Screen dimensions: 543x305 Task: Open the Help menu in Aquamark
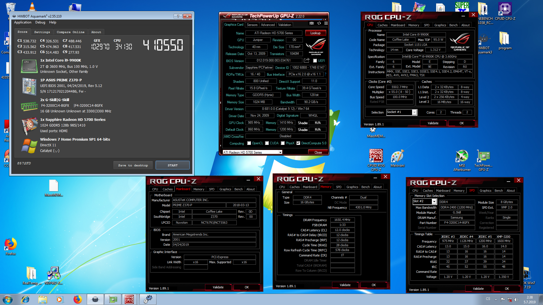pyautogui.click(x=53, y=22)
